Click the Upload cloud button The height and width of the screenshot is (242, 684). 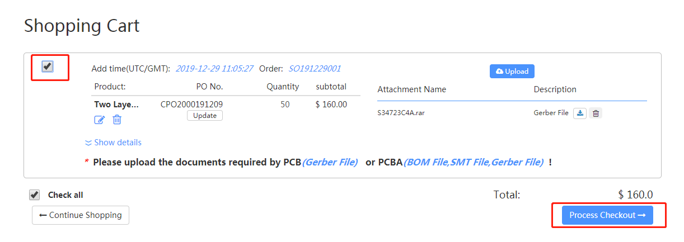512,72
